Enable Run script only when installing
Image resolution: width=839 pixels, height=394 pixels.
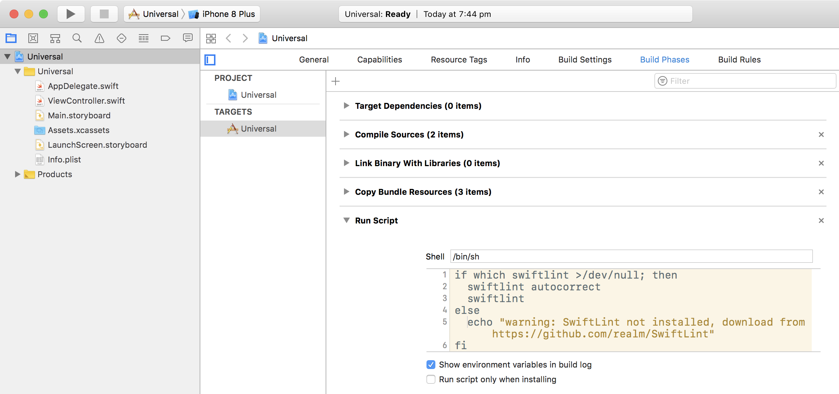pos(431,379)
